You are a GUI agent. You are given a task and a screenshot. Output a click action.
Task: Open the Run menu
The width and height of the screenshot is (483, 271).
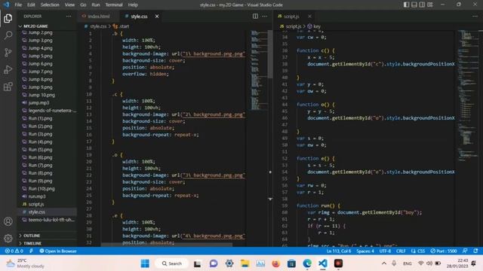pyautogui.click(x=96, y=5)
